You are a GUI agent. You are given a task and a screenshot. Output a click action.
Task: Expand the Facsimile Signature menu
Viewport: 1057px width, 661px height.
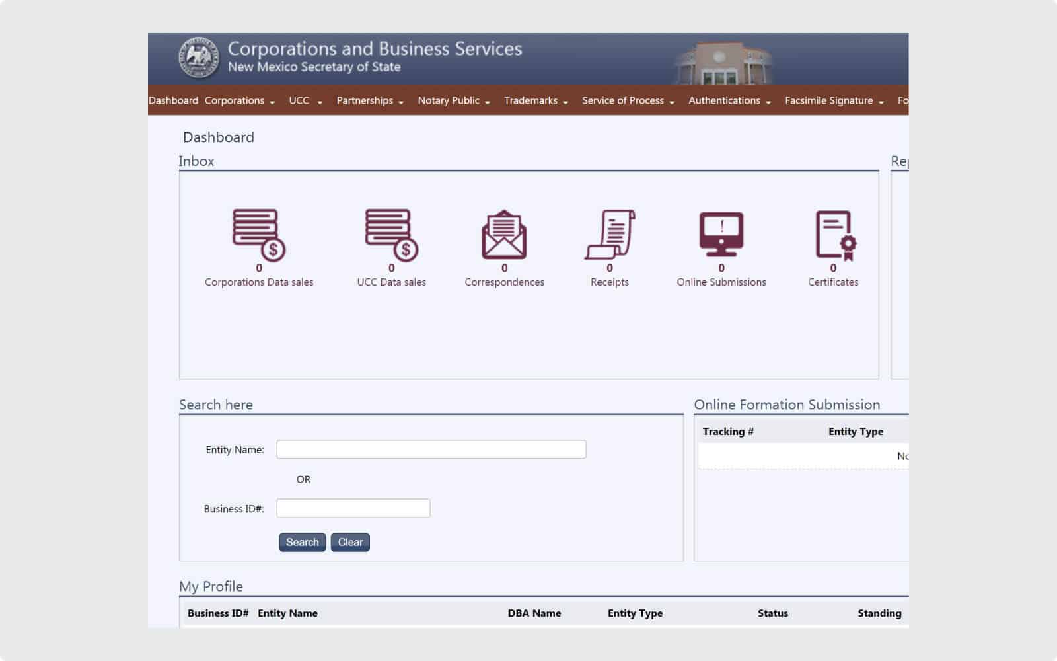(834, 100)
